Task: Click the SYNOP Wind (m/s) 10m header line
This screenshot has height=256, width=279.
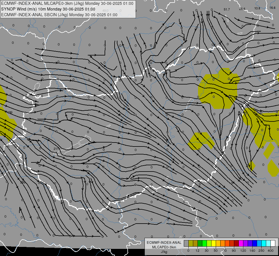Action: coord(48,9)
